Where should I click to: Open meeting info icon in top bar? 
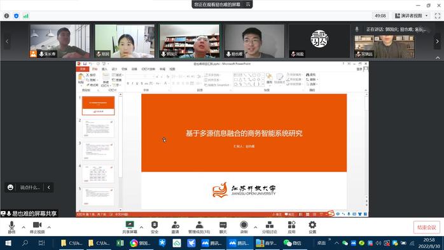point(6,16)
